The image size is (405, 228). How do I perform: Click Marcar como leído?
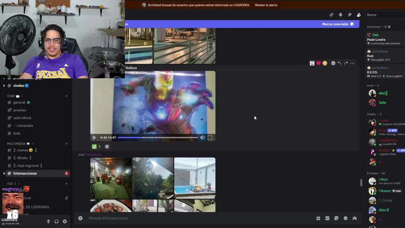tap(338, 24)
